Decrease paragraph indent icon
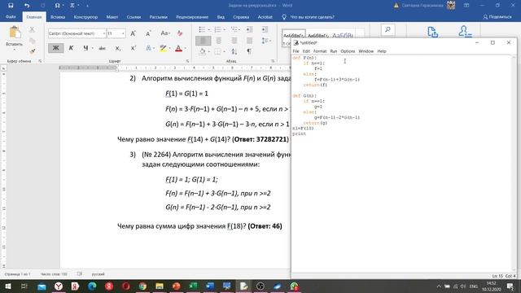This screenshot has height=293, width=521. 249,29
